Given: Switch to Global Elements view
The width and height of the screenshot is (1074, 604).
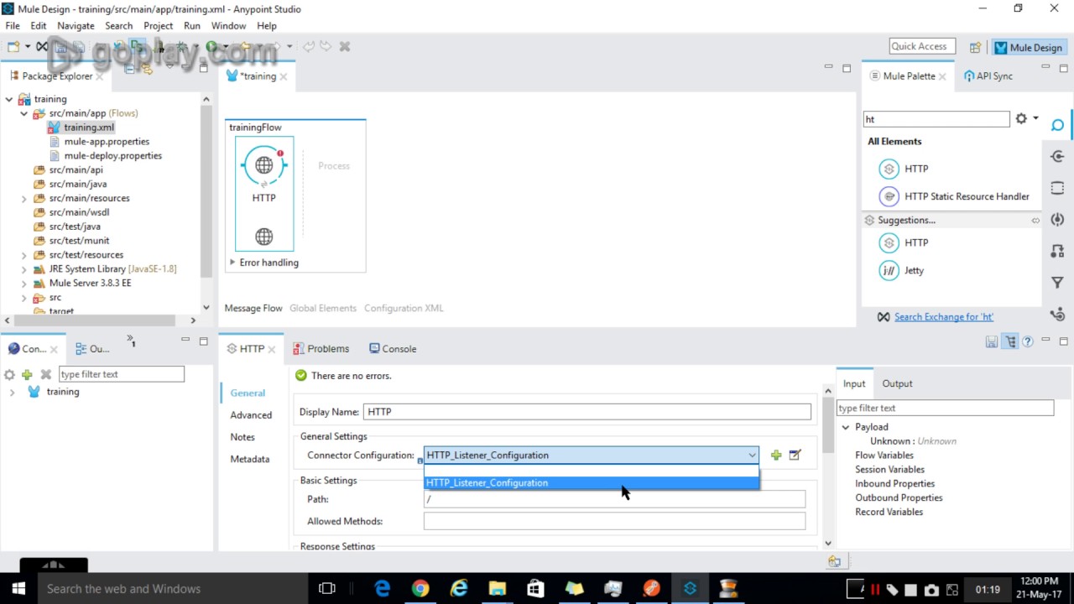Looking at the screenshot, I should tap(323, 308).
